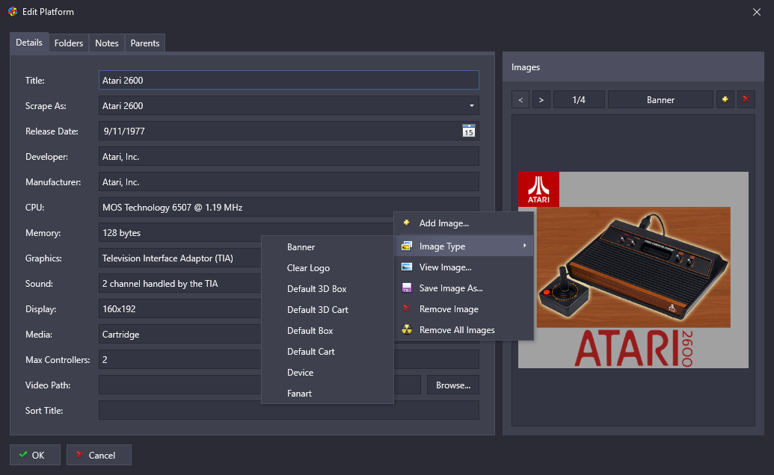Click the Remove All Images radiation icon
This screenshot has height=475, width=774.
(407, 329)
